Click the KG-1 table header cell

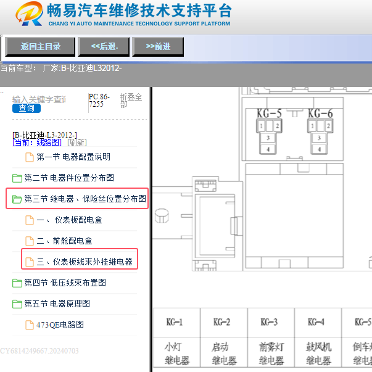pyautogui.click(x=177, y=323)
